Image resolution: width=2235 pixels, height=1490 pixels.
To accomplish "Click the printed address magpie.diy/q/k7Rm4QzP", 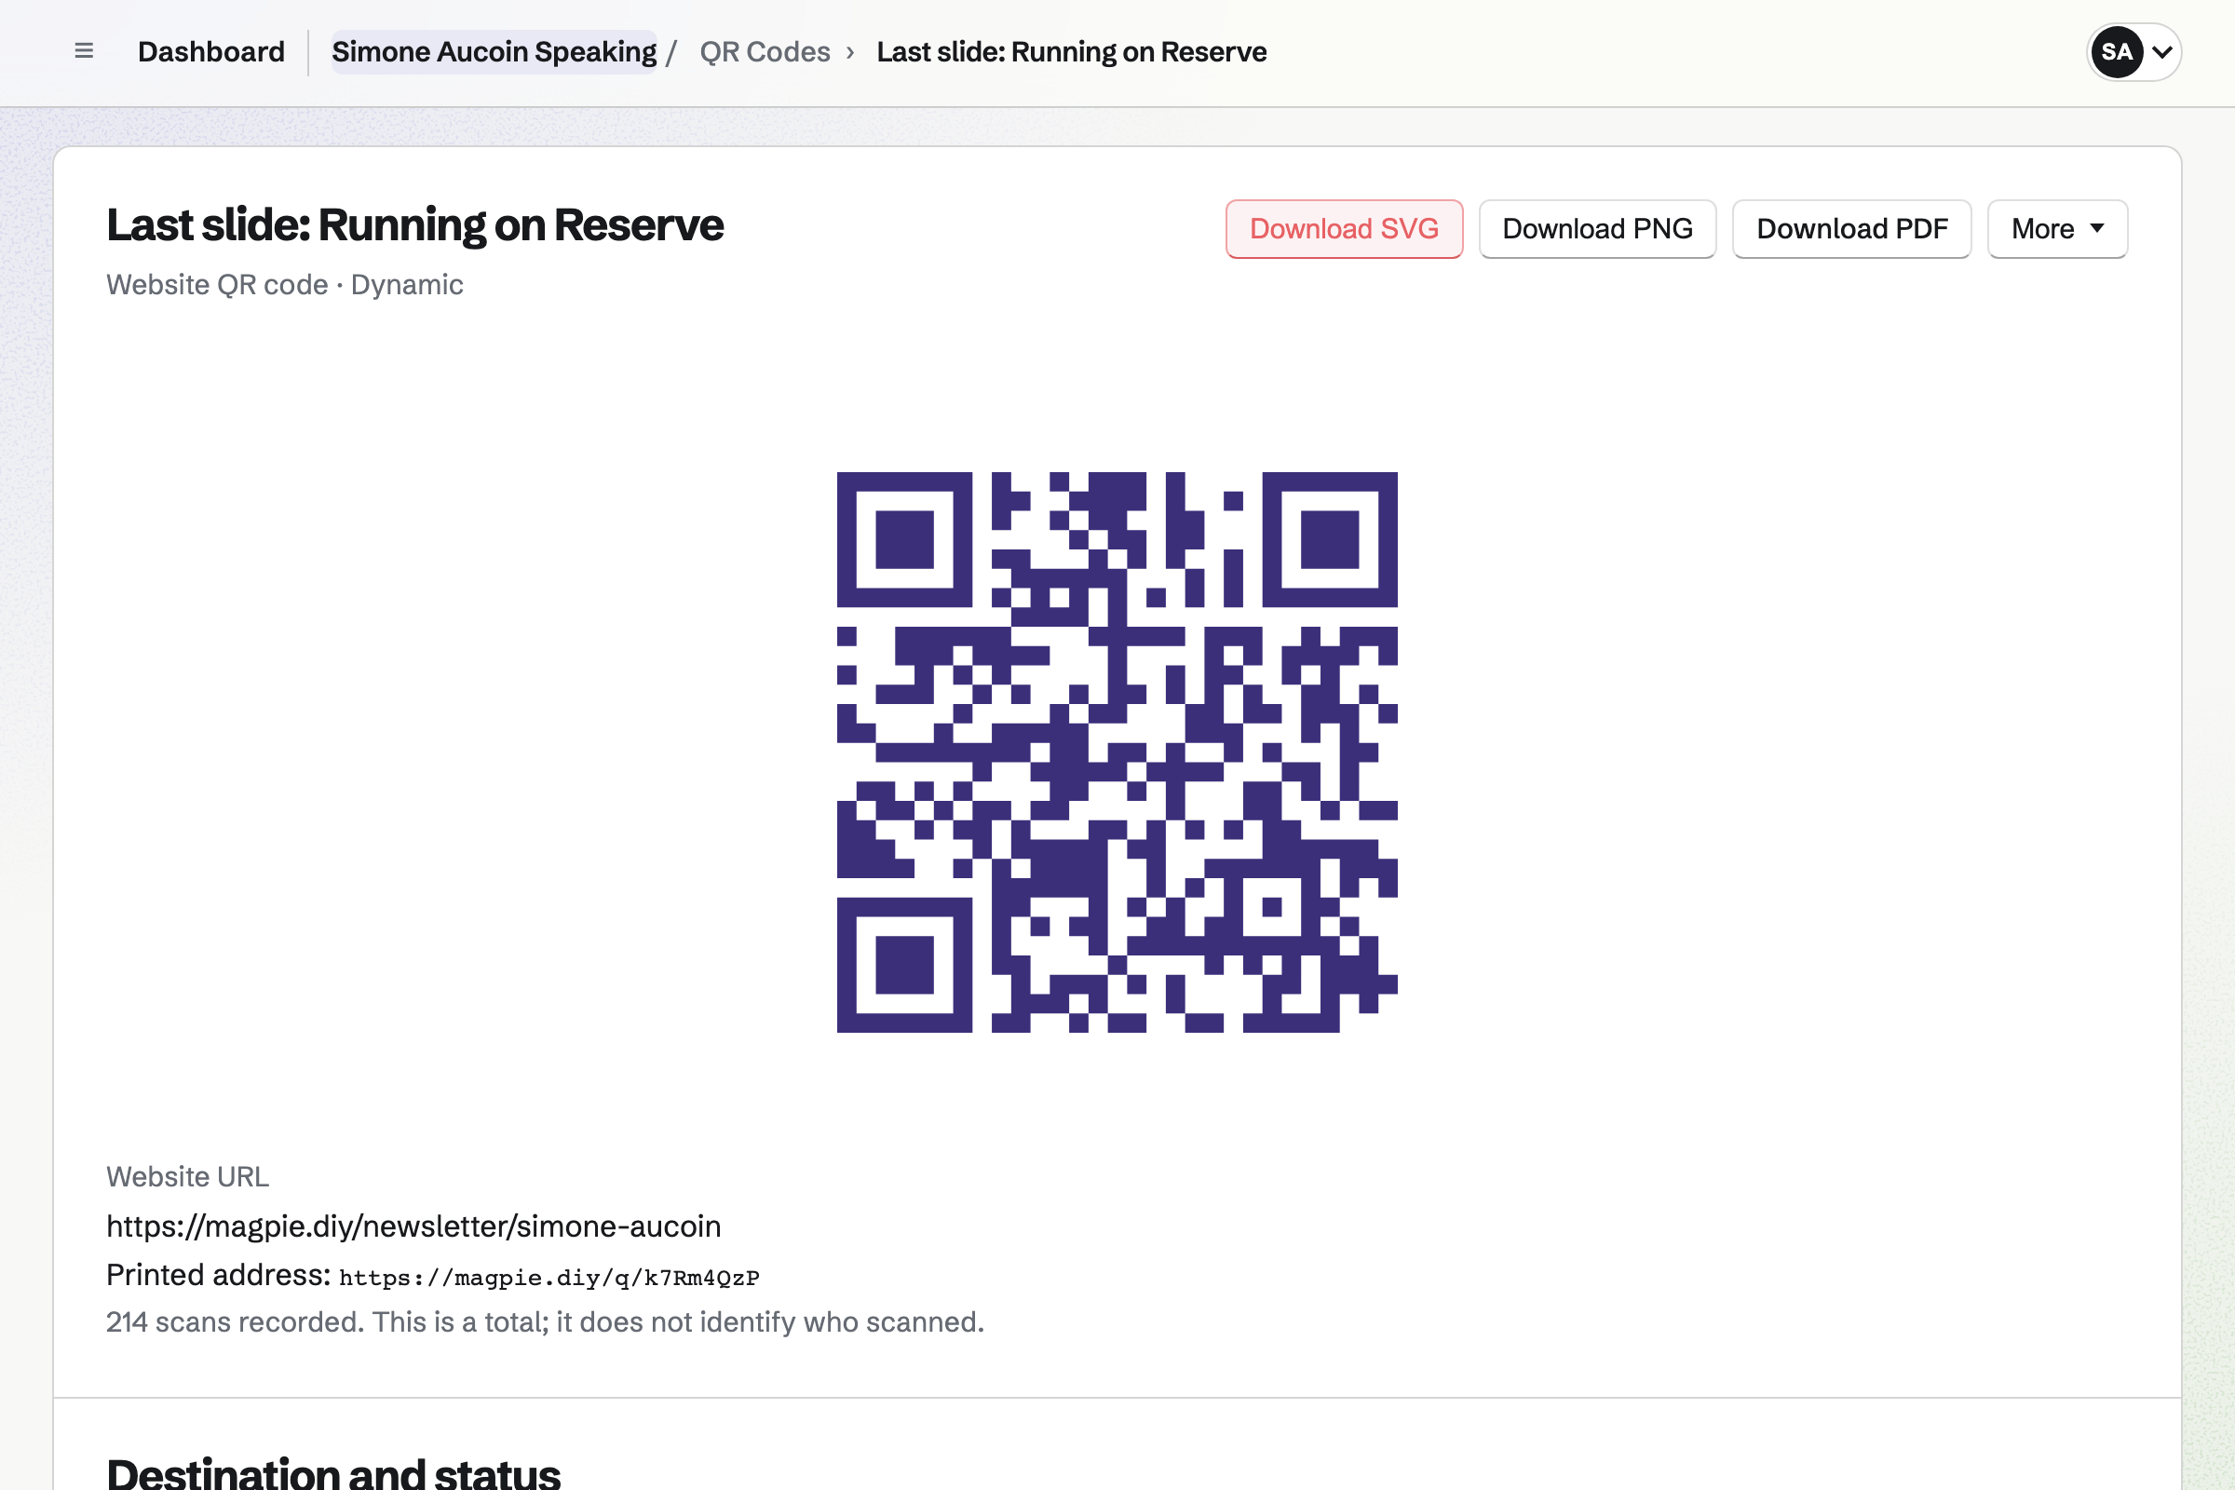I will tap(549, 1277).
